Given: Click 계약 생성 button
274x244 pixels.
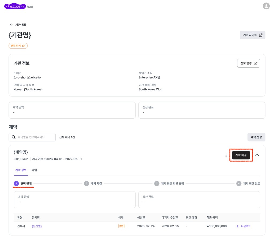Looking at the screenshot, I should pyautogui.click(x=256, y=137).
